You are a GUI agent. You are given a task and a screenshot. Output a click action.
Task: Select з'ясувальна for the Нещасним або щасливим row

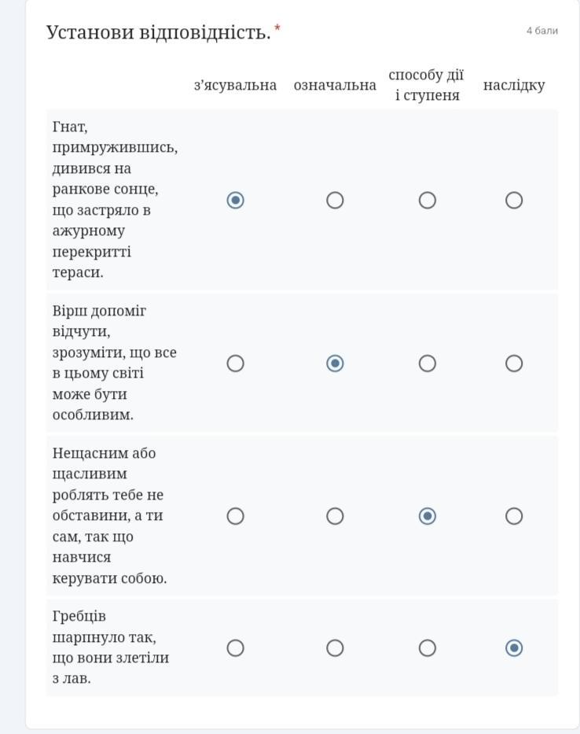[x=235, y=516]
